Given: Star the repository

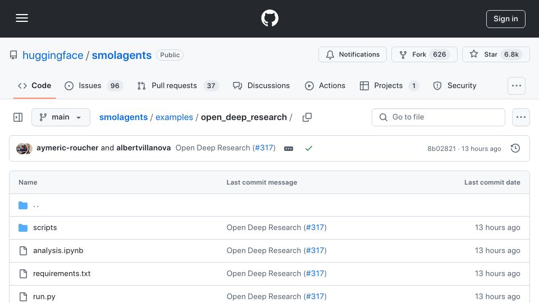Looking at the screenshot, I should tap(496, 54).
